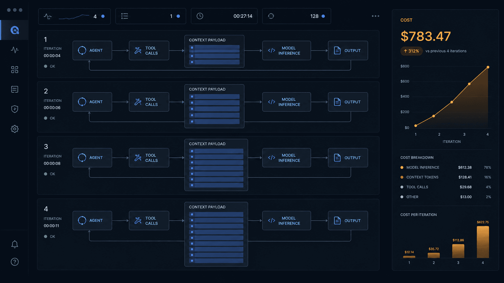Click the iteration 4 point on cost line chart
This screenshot has width=504, height=283.
488,67
